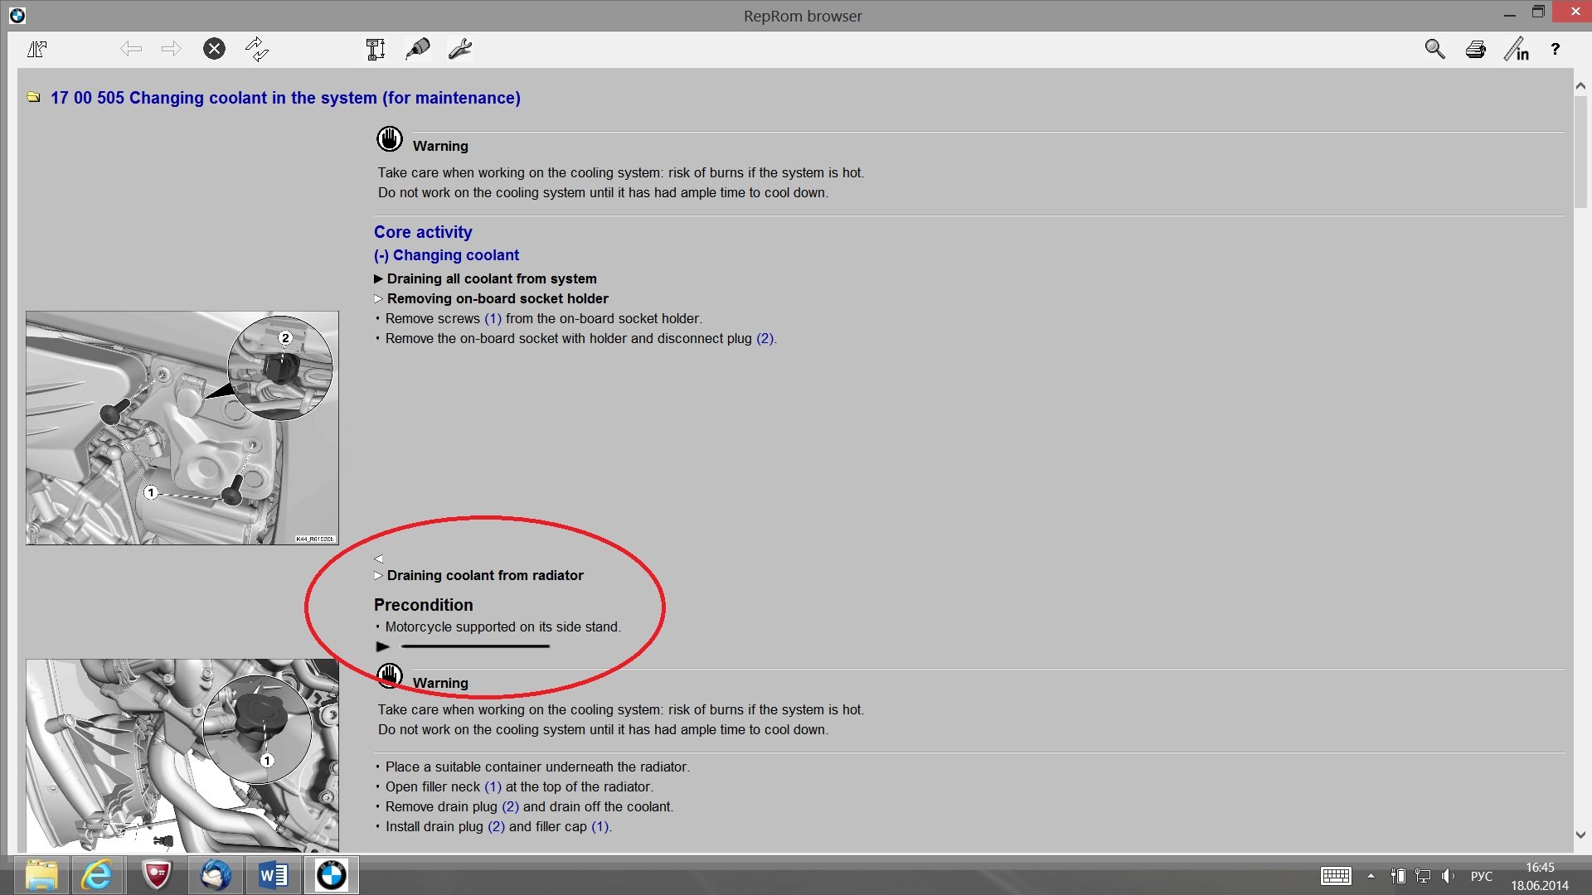This screenshot has height=895, width=1592.
Task: Click the question mark help icon
Action: [1556, 50]
